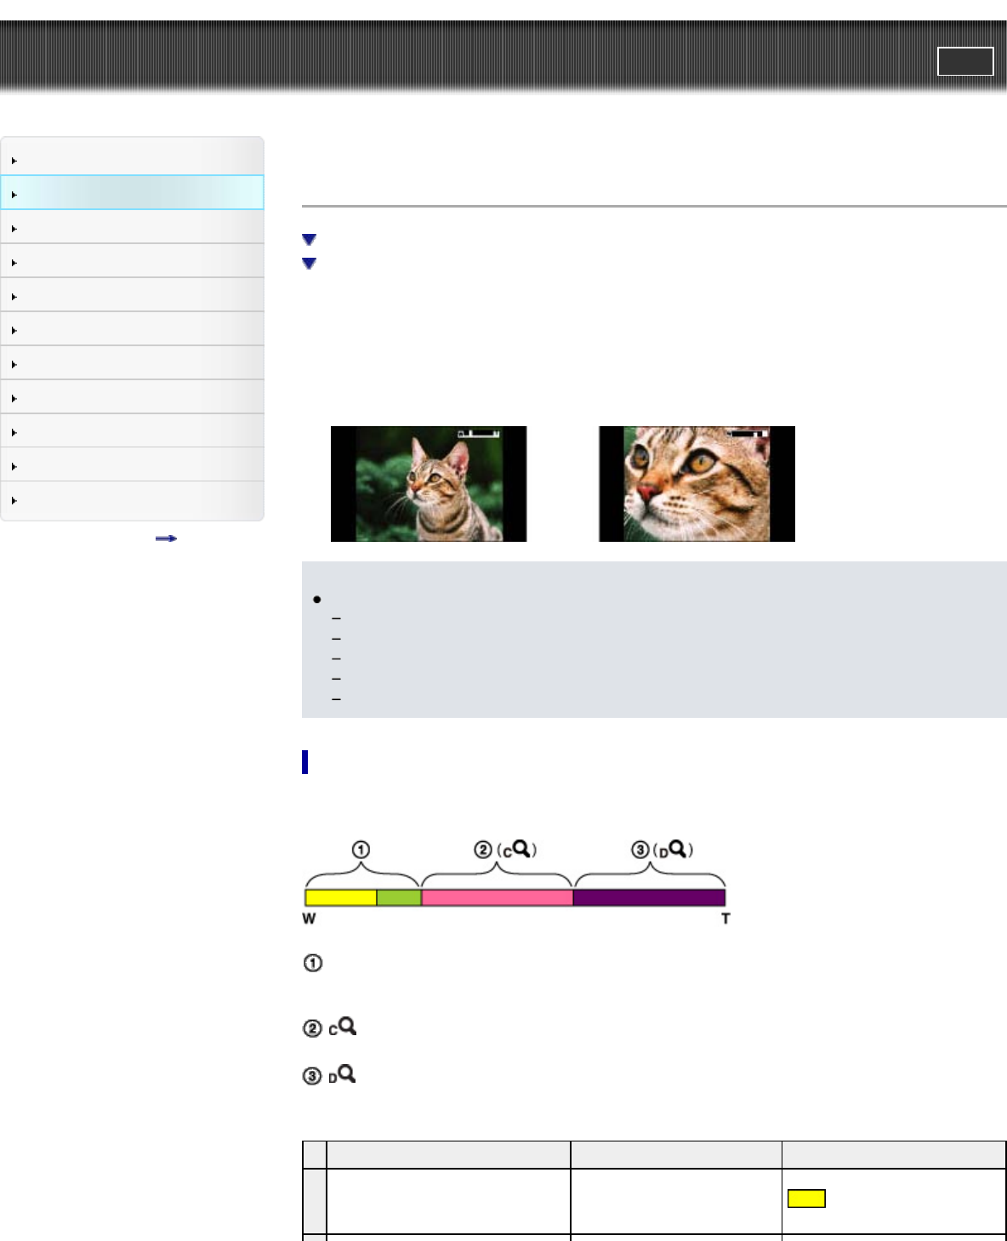Click the zoom scale indicator on the full-body cat photo

click(479, 435)
